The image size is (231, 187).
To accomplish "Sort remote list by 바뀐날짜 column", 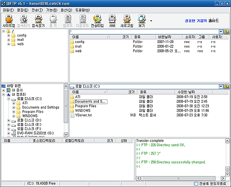I will (x=169, y=37).
